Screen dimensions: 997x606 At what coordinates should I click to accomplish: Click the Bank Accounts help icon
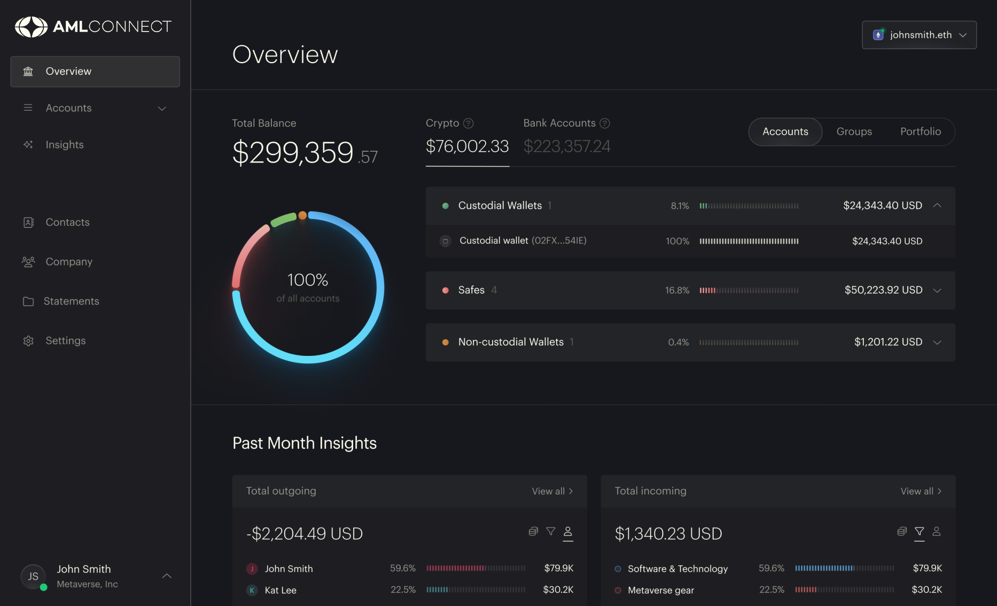(605, 123)
